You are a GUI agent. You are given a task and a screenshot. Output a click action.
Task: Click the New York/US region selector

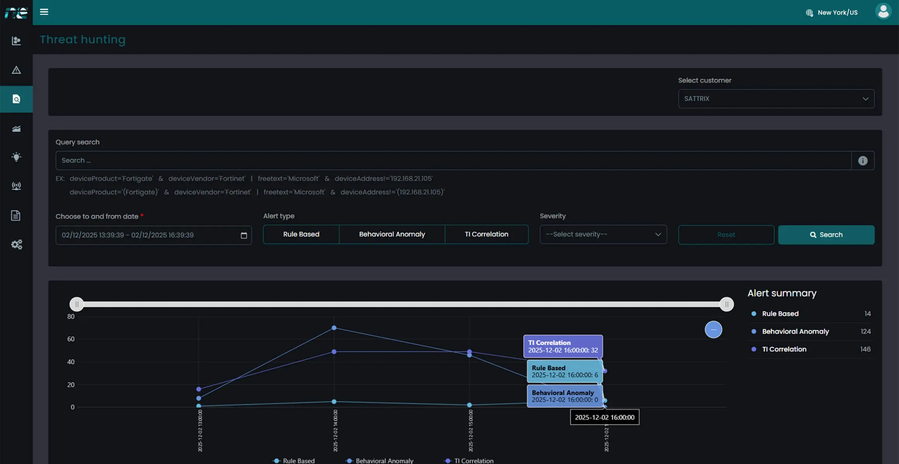pos(831,12)
